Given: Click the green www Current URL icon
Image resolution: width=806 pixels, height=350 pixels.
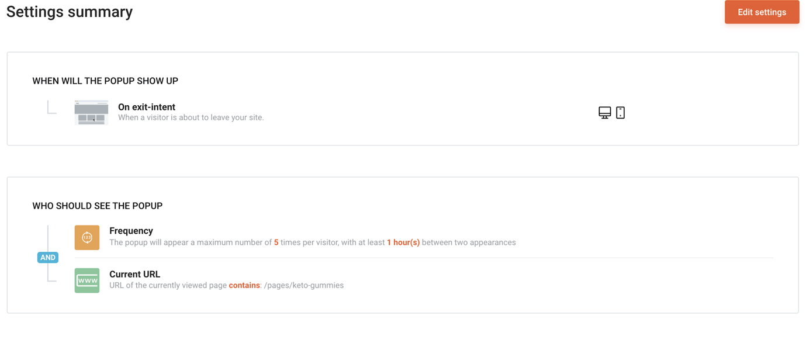Looking at the screenshot, I should (87, 280).
